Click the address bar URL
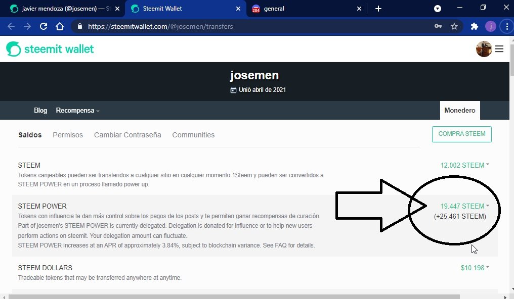The height and width of the screenshot is (299, 514). coord(160,26)
